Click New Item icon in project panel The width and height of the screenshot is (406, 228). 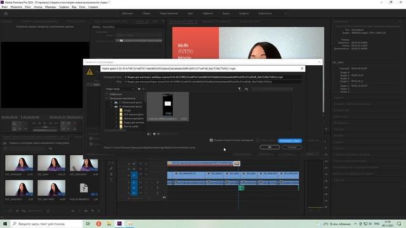click(x=93, y=211)
